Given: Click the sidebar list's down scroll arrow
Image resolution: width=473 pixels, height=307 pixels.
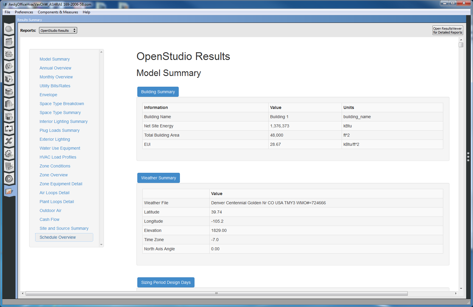Looking at the screenshot, I should pyautogui.click(x=101, y=245).
